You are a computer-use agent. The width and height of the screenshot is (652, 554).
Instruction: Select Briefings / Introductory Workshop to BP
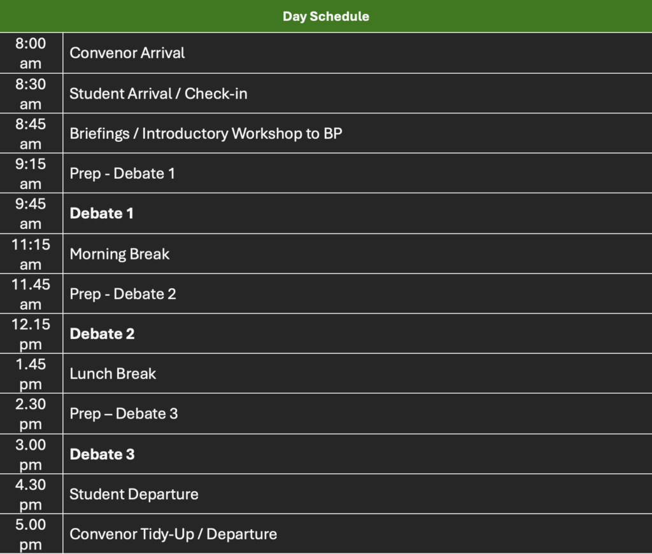click(x=206, y=134)
